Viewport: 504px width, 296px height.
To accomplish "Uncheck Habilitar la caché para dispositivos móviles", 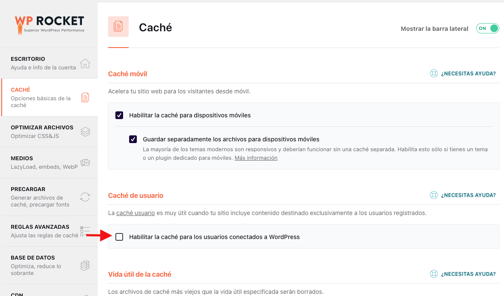I will click(x=119, y=115).
